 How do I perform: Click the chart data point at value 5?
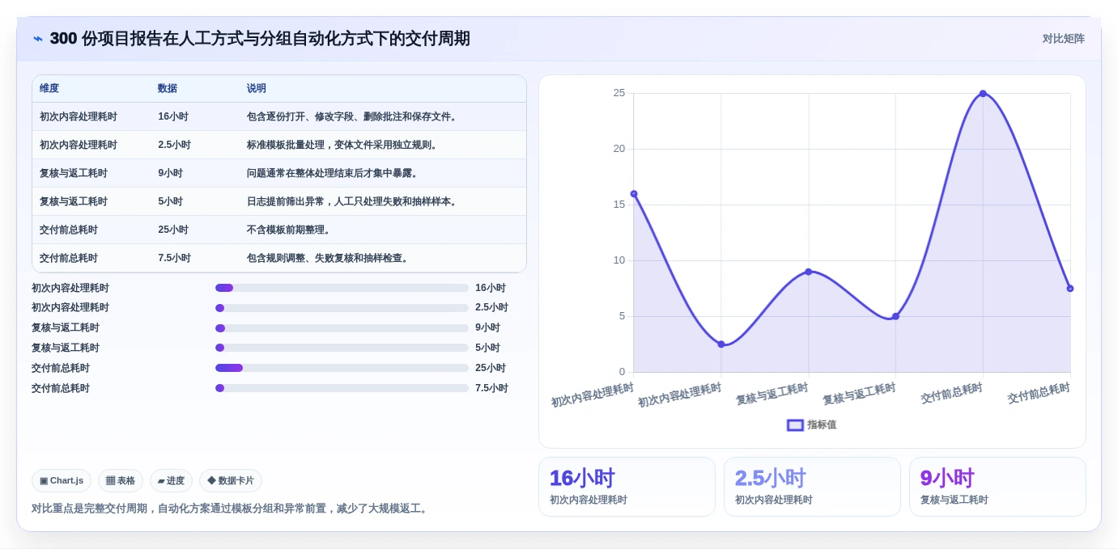(x=895, y=316)
